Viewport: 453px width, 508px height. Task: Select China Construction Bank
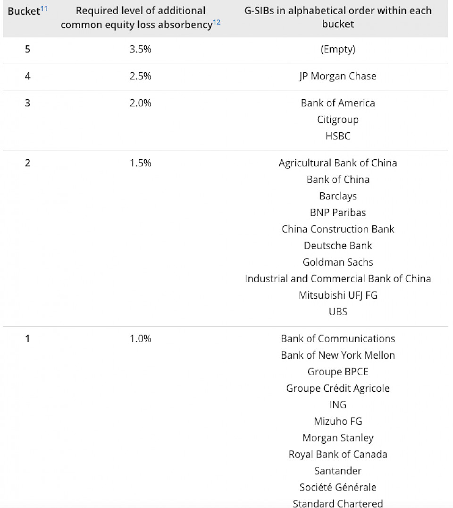338,229
